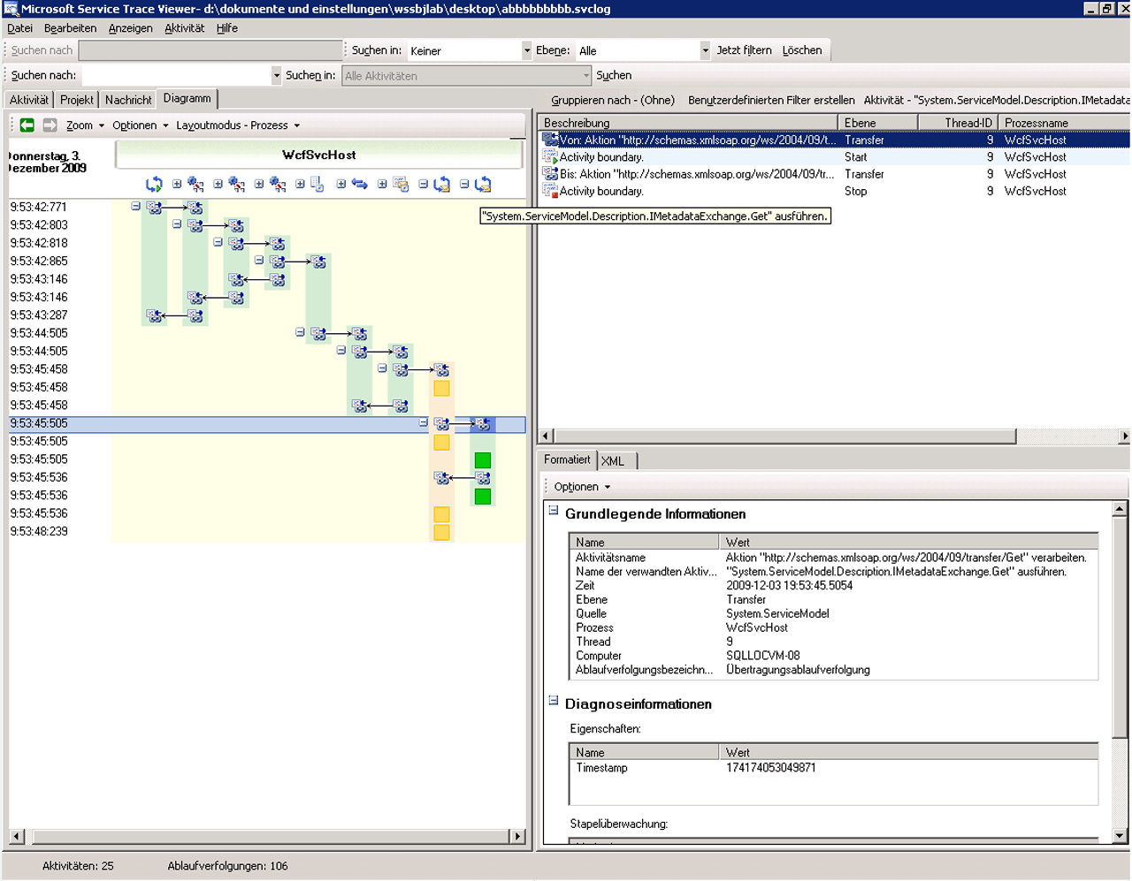1132x881 pixels.
Task: Click the transfer target icon in 9:53:42:818 row
Action: [x=278, y=243]
